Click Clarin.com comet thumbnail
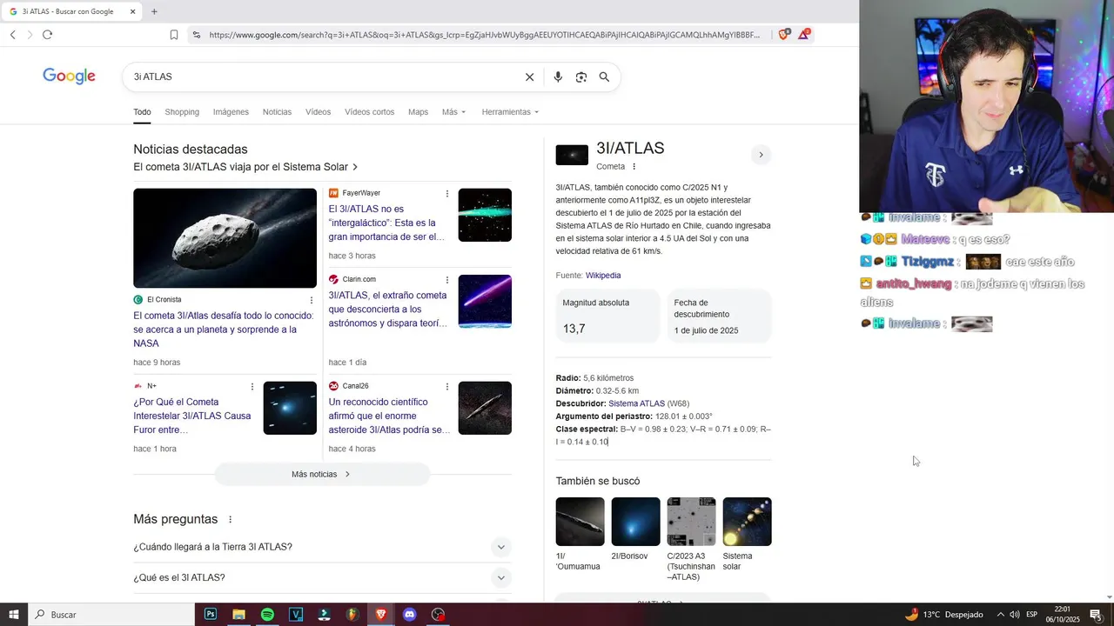The image size is (1114, 626). (485, 302)
